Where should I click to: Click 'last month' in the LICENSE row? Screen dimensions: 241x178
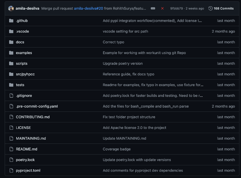point(226,128)
